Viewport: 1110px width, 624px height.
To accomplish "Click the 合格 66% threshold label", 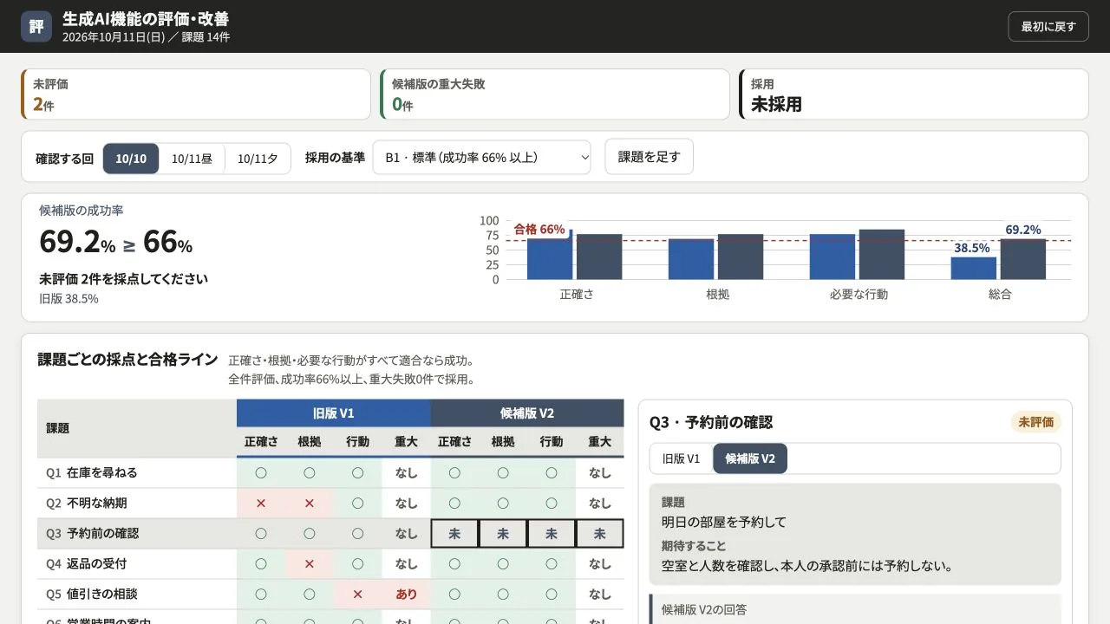I will 539,230.
